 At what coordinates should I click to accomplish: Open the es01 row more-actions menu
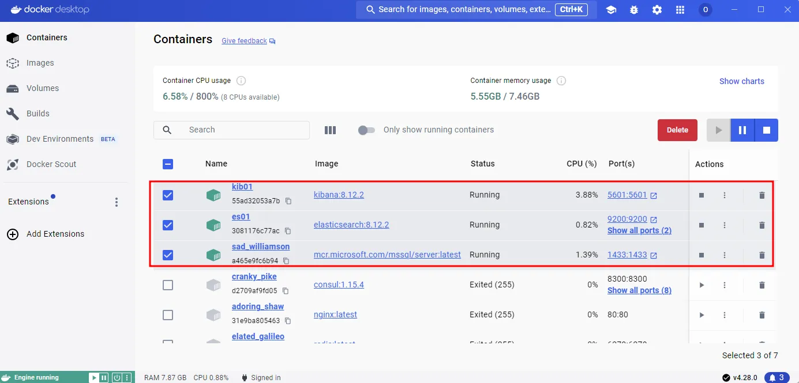coord(725,225)
